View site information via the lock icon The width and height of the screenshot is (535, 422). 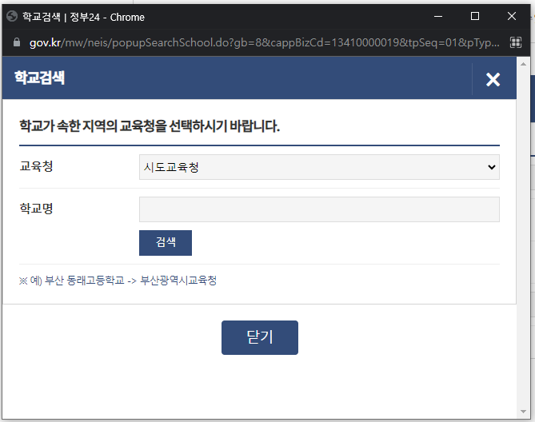pos(16,42)
